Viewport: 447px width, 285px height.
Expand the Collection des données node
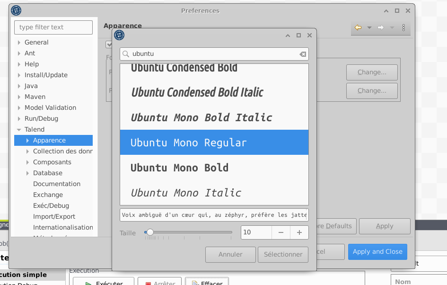coord(27,151)
